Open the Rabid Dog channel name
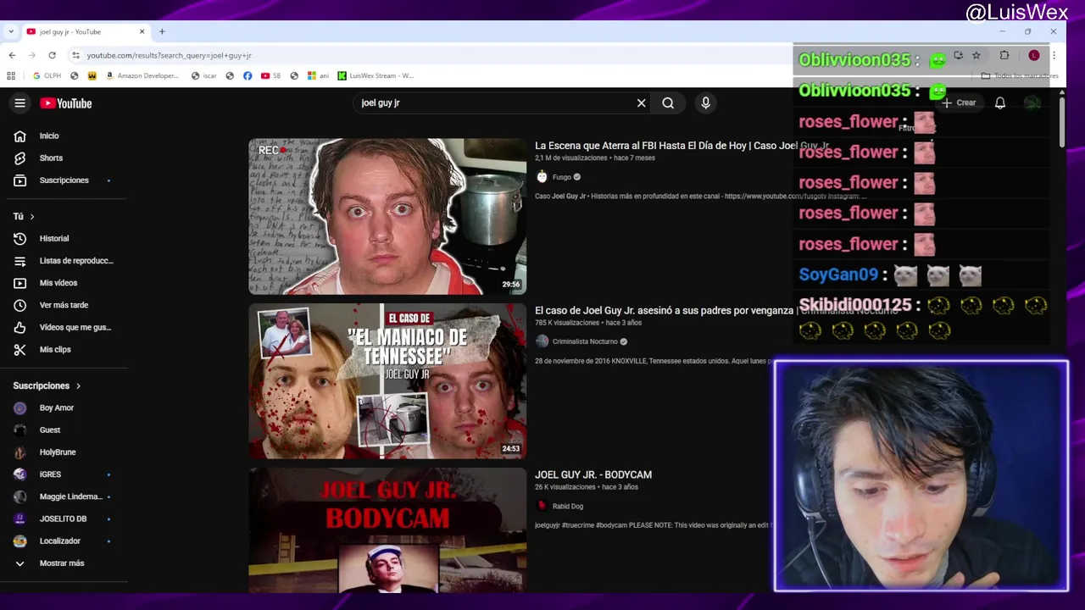The image size is (1085, 610). pyautogui.click(x=568, y=507)
